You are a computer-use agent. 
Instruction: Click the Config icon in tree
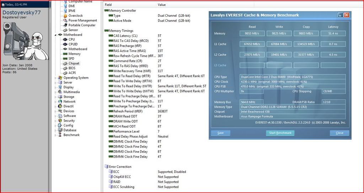(60, 125)
